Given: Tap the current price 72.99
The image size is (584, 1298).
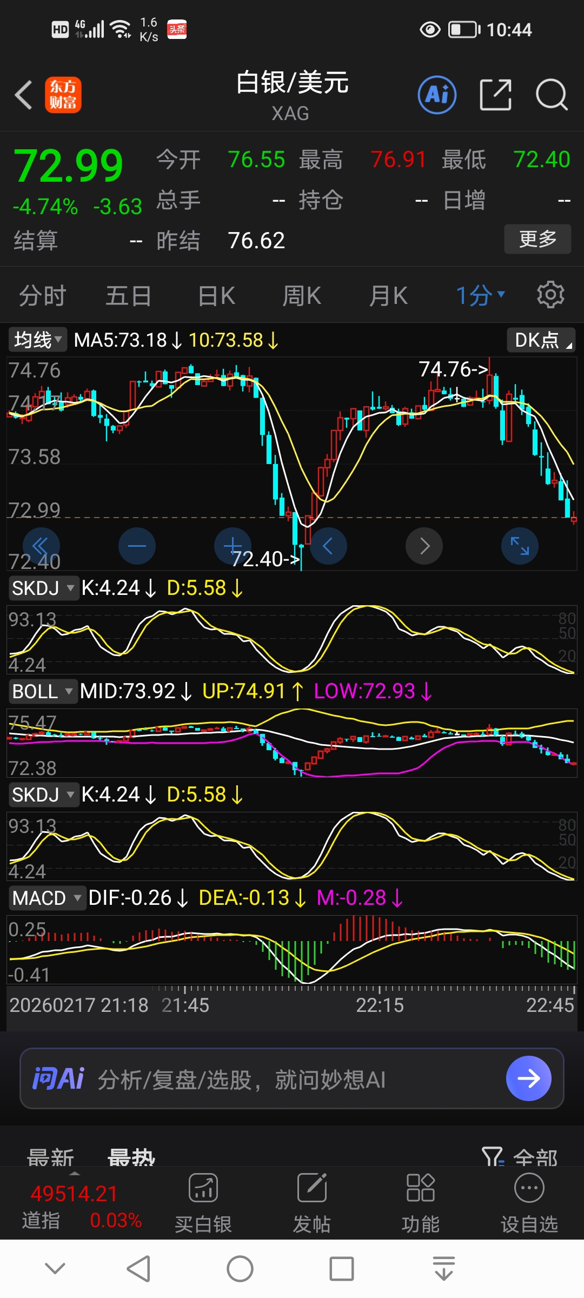Looking at the screenshot, I should [x=69, y=165].
